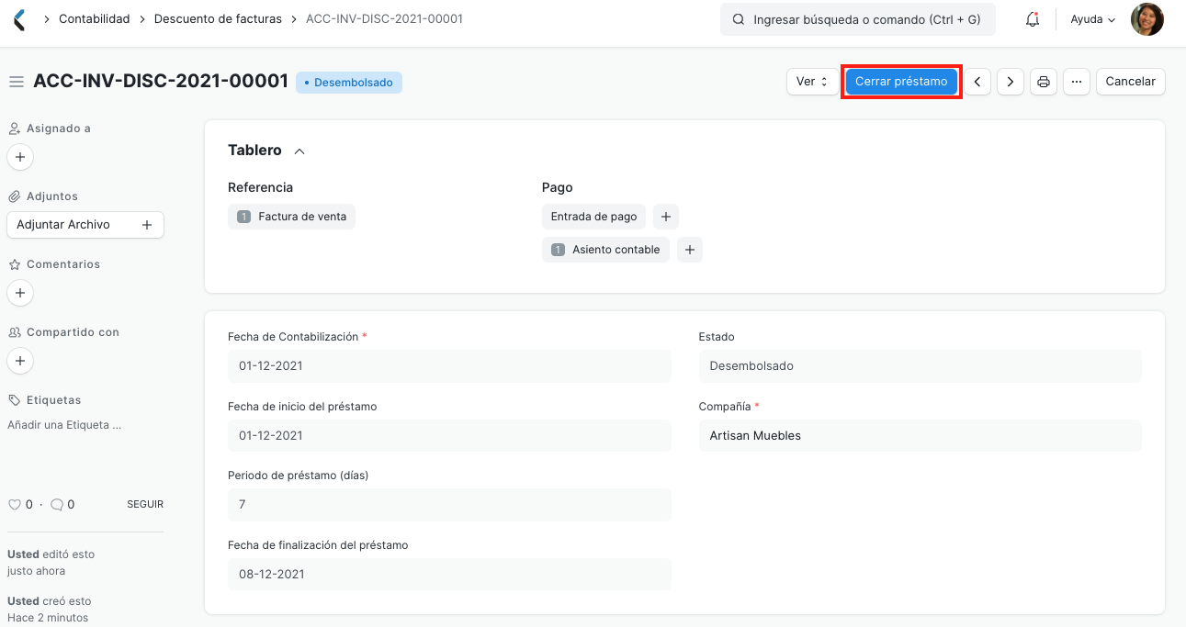Go to the next document arrow
This screenshot has height=627, width=1186.
coord(1011,82)
